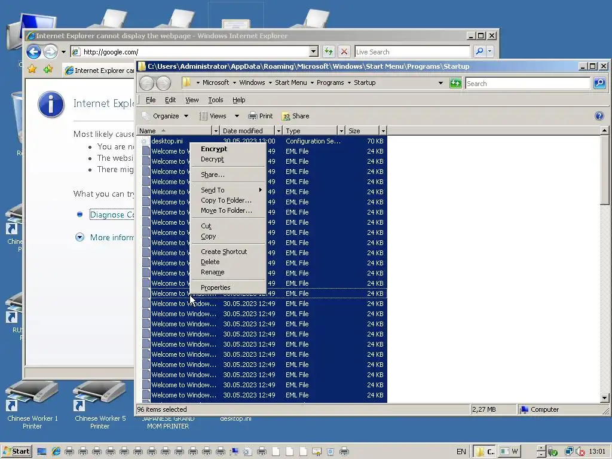This screenshot has height=459, width=612.
Task: Click the blue info icon on the IE error page
Action: pyautogui.click(x=51, y=104)
